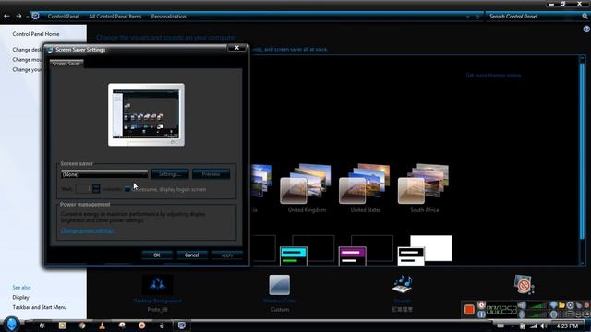591x332 pixels.
Task: Select the United States theme
Action: point(365,188)
